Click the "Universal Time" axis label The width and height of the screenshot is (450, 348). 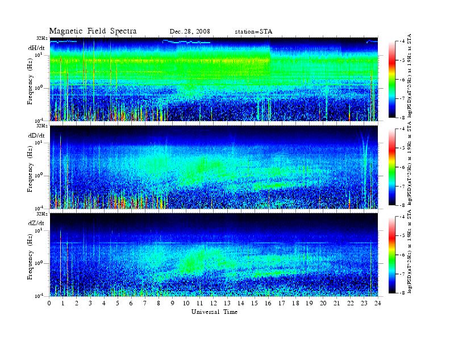[214, 312]
